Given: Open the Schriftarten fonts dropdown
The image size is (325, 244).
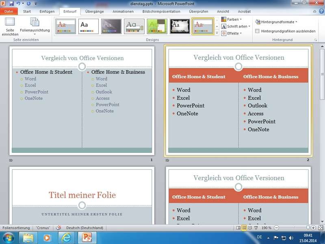Looking at the screenshot, I should [236, 26].
